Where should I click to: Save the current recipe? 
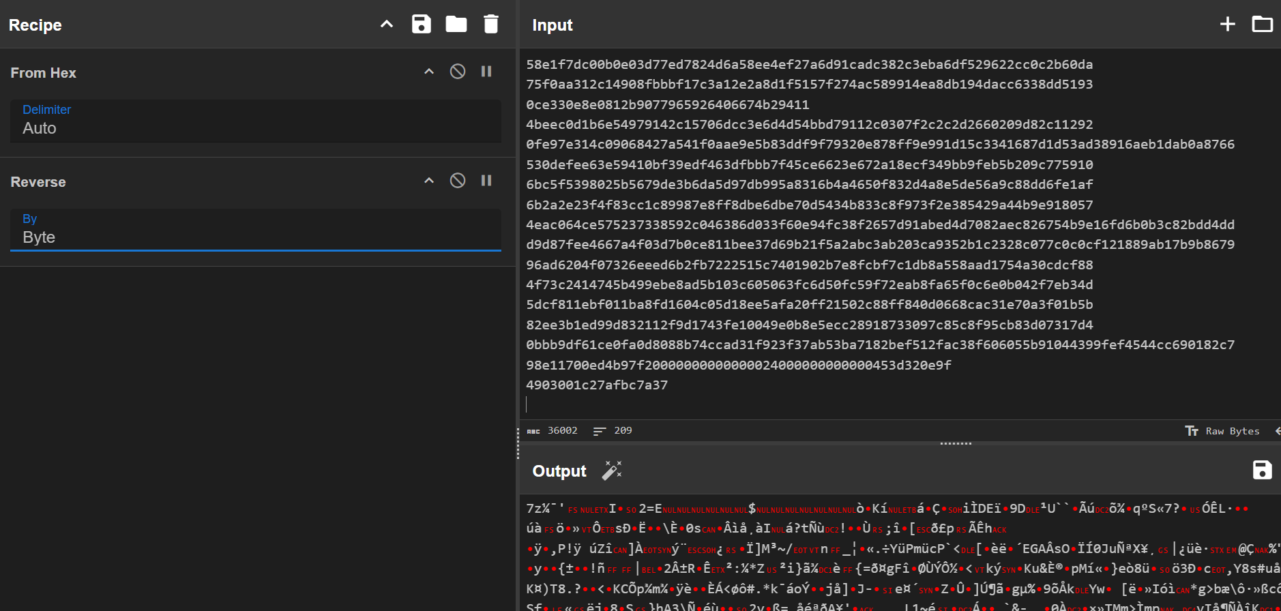tap(421, 25)
